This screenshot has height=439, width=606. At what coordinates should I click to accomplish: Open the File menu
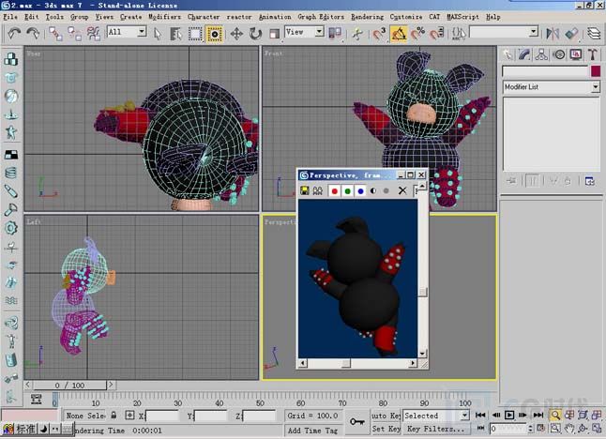pyautogui.click(x=10, y=17)
